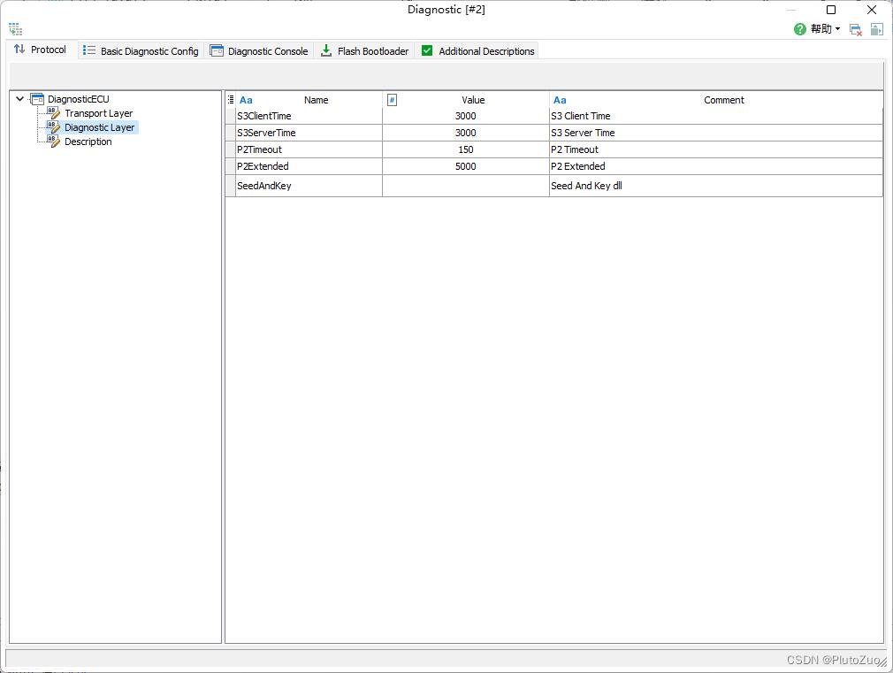Select the P2Extended name cell
This screenshot has height=673, width=893.
click(309, 166)
